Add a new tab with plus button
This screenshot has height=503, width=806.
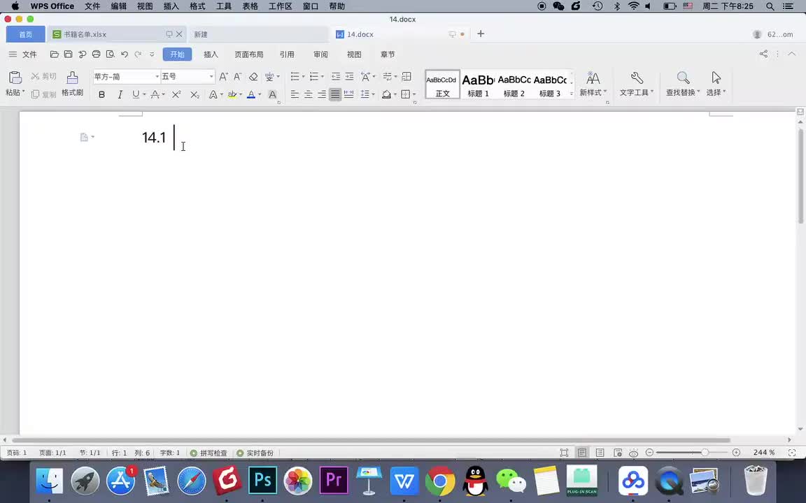481,34
